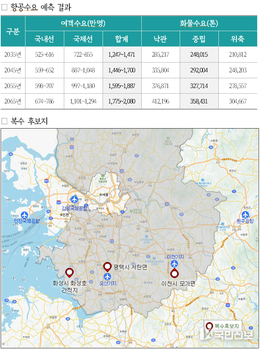
Task: Click the 210,812 cell
Action: 238,54
